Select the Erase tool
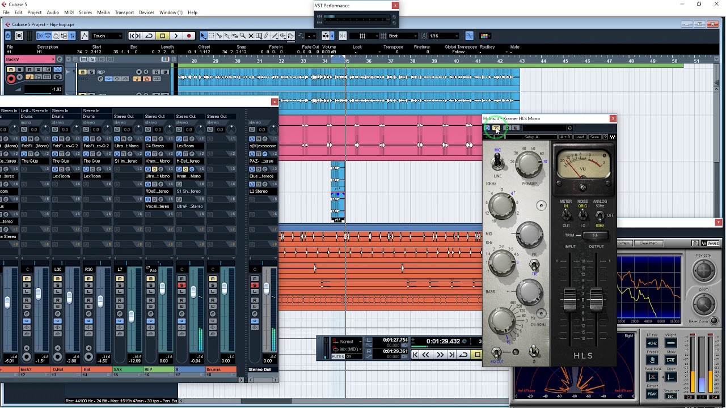 [235, 36]
